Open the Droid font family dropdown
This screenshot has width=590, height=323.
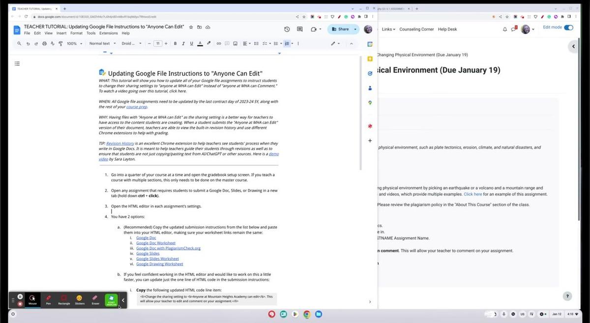pos(132,44)
